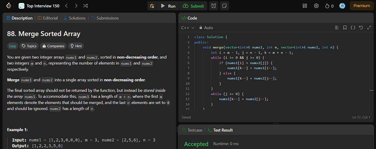Open the Testcase tab
Screen dimensions: 376x149
coord(192,130)
